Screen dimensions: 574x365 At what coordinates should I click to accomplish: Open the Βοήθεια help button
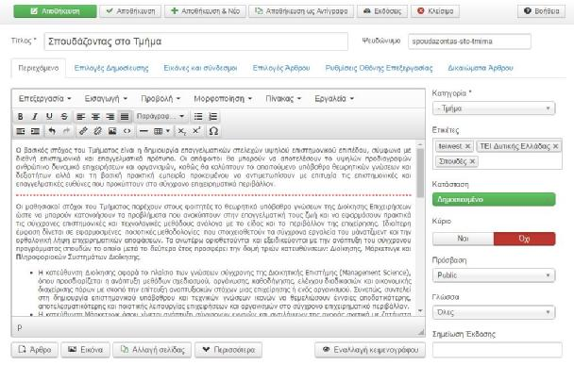click(x=542, y=11)
